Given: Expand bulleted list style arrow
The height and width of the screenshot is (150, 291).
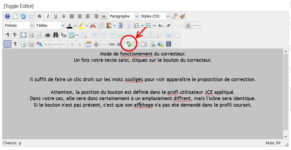Looking at the screenshot, I should click(x=154, y=25).
